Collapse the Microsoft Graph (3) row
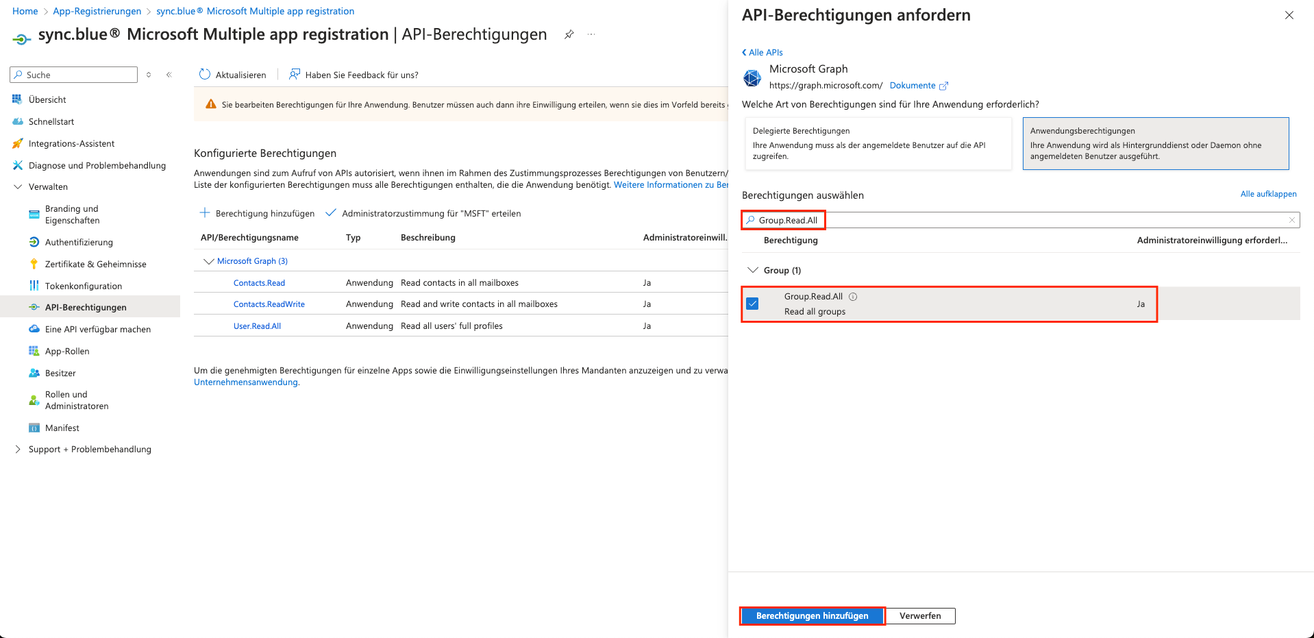The width and height of the screenshot is (1314, 638). 209,261
